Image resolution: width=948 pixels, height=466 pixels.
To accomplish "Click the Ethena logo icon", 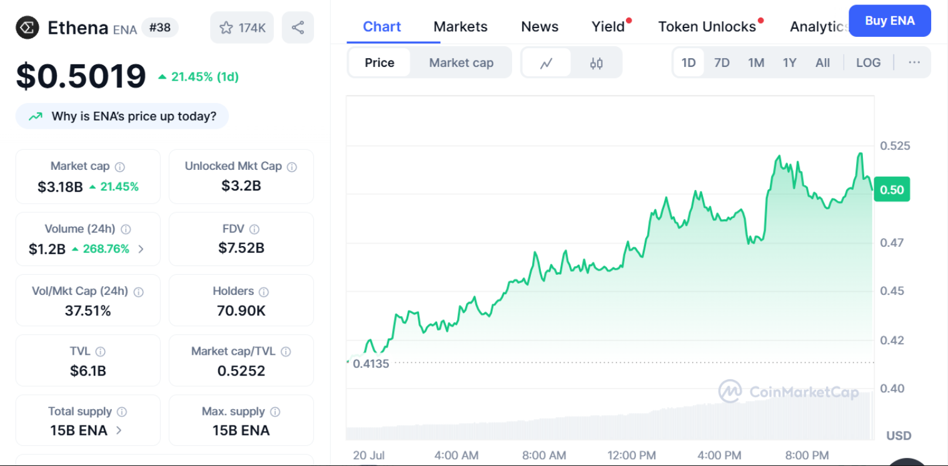I will 28,27.
